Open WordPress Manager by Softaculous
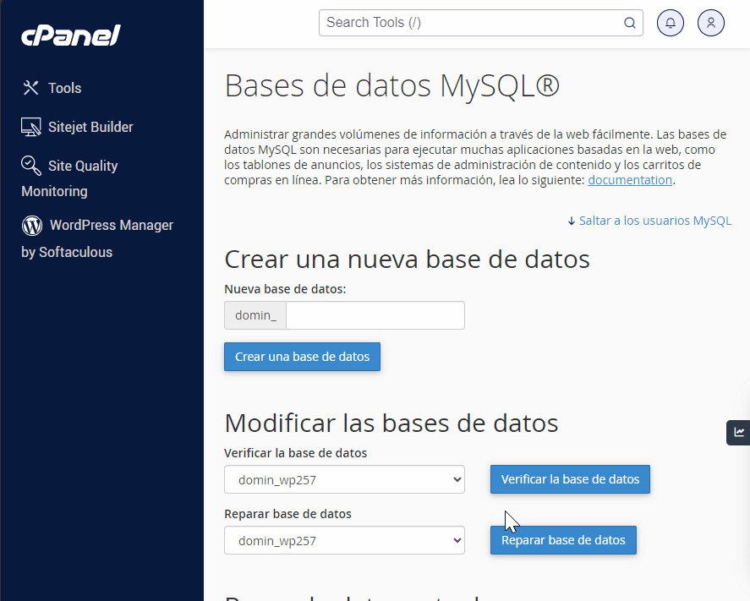Screen dimensions: 750x601 pos(97,238)
